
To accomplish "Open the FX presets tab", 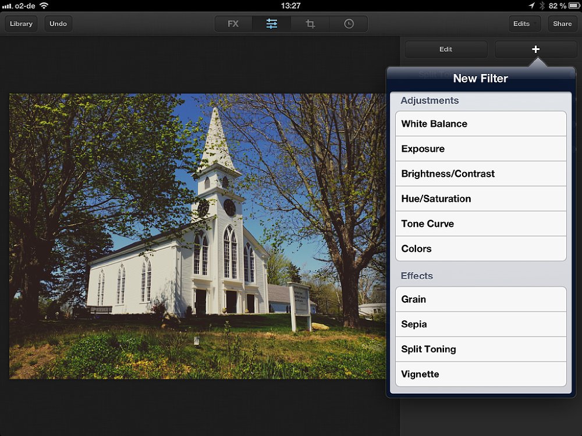I will click(x=233, y=24).
